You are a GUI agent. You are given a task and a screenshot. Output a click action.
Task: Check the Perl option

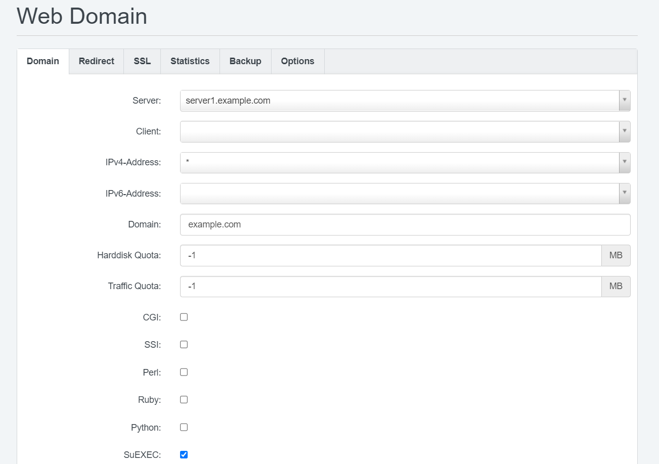pos(184,372)
